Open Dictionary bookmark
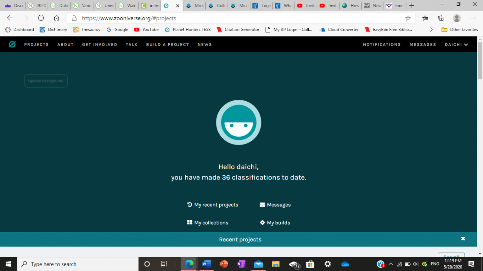Viewport: 483px width, 271px height. pos(53,29)
